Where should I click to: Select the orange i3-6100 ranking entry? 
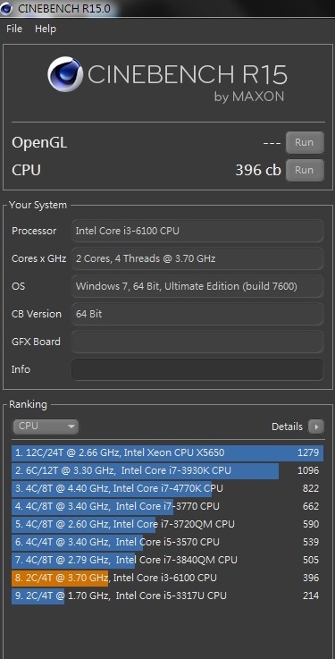pos(168,578)
